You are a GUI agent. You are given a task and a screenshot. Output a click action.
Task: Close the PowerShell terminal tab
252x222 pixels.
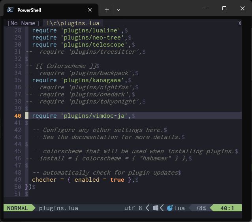[90, 10]
